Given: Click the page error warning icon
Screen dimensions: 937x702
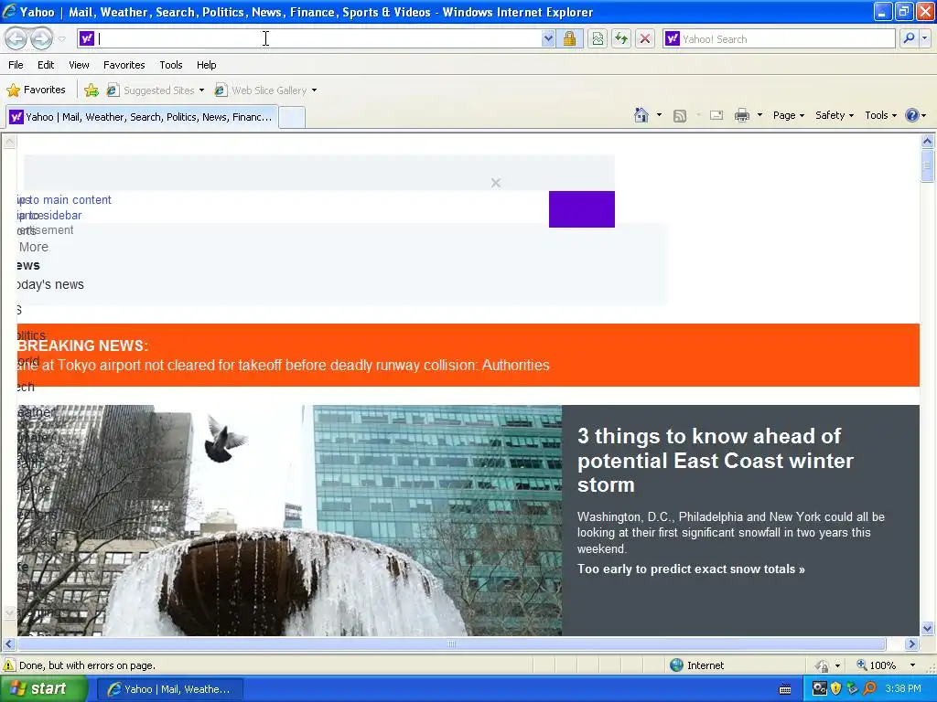Looking at the screenshot, I should 9,665.
